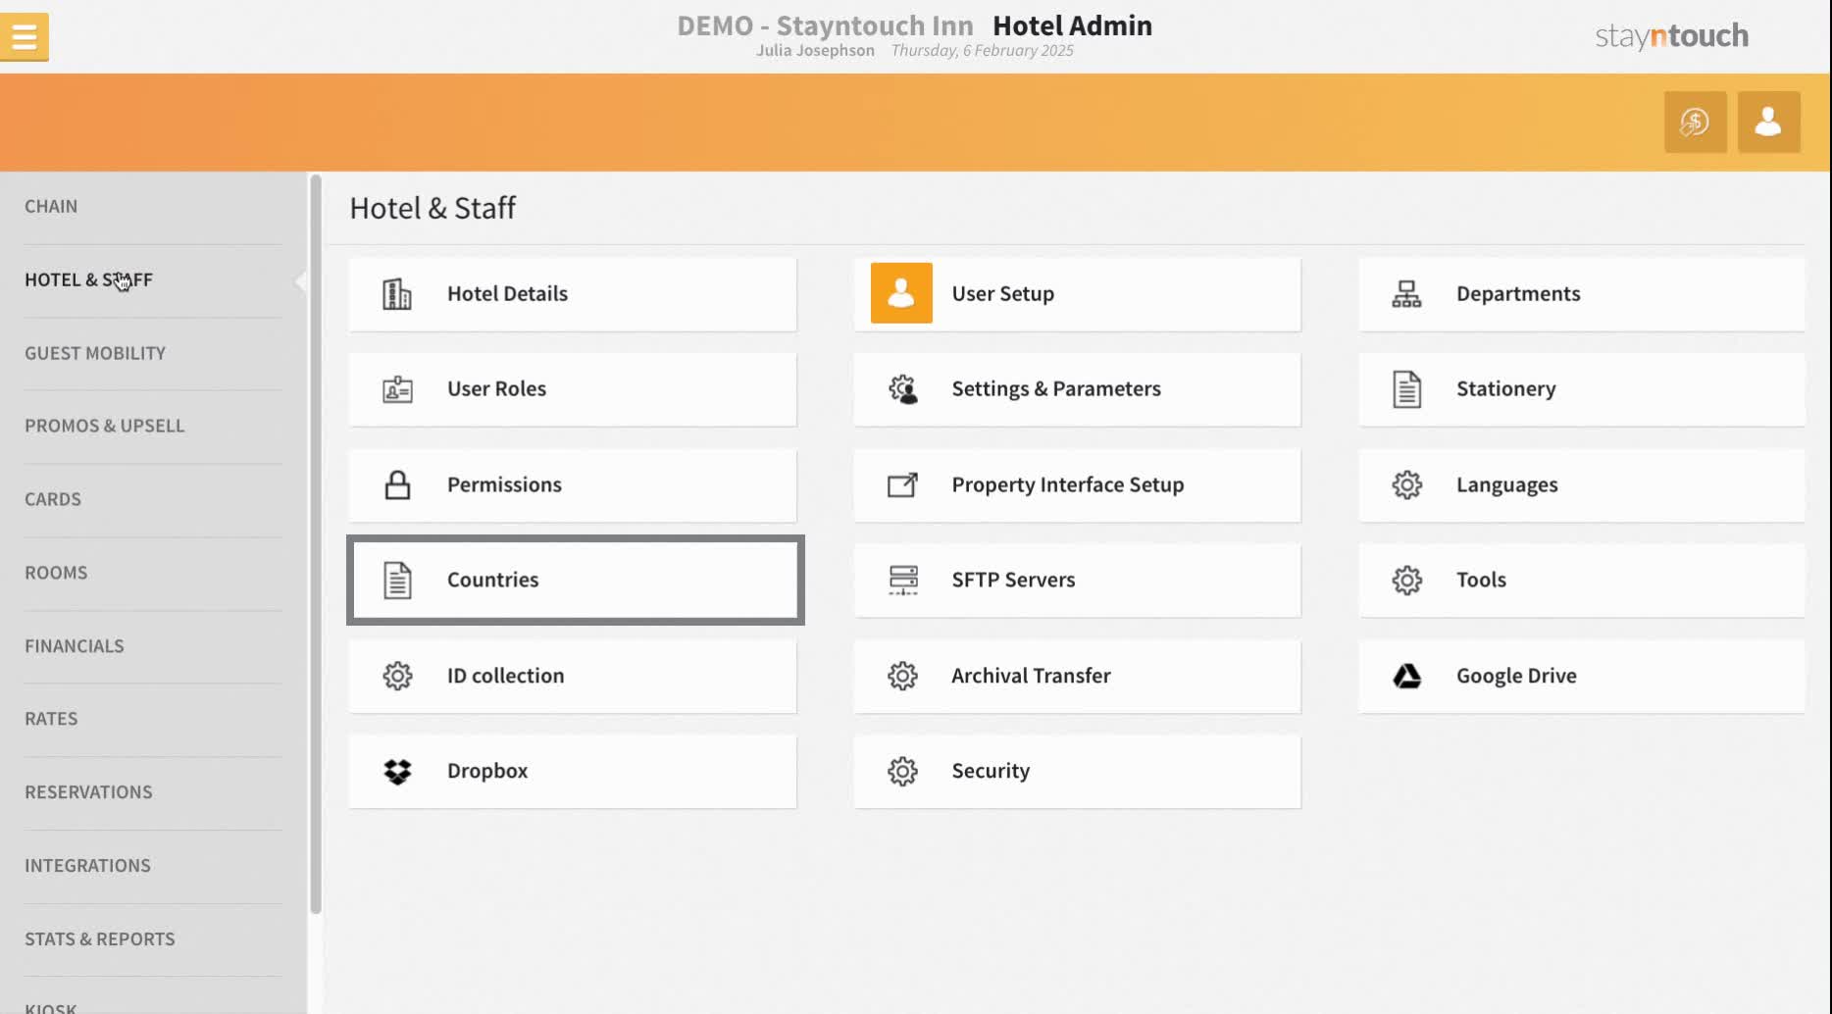Click the DEMO - Stayntouch Inn title

pos(825,25)
